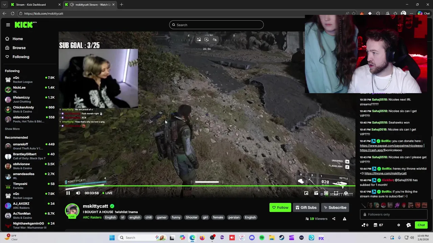Click the stream progress bar
Viewport: 433px width, 243px height.
(x=207, y=186)
